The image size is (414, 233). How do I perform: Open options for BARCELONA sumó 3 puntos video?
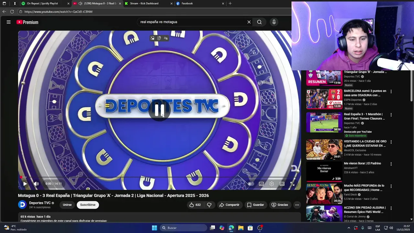391,92
